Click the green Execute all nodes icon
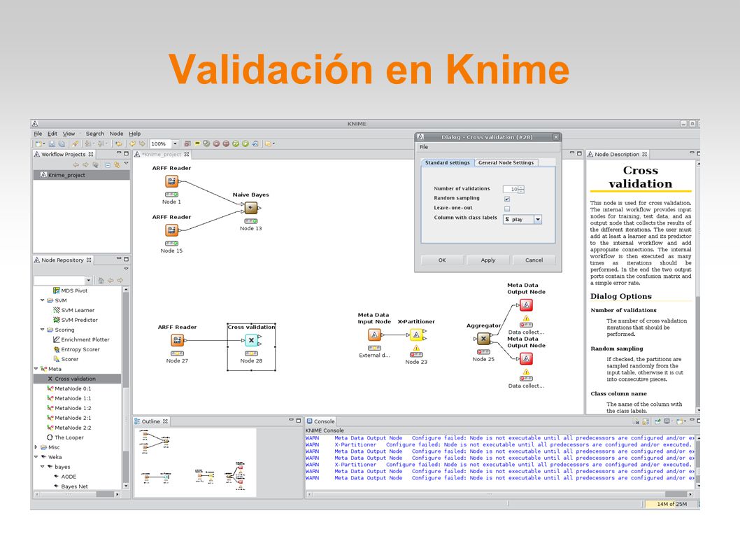The height and width of the screenshot is (555, 740). pyautogui.click(x=236, y=143)
